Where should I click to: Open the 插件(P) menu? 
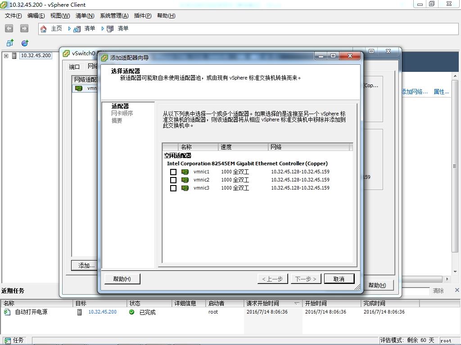pyautogui.click(x=143, y=16)
